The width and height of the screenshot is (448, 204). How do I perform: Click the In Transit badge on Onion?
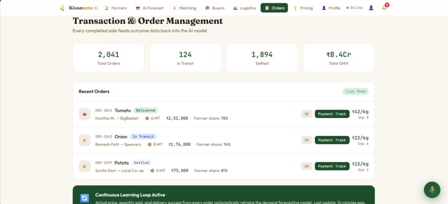[143, 136]
